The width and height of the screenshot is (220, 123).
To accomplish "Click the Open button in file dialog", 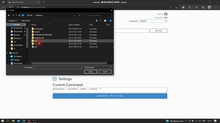I will [x=91, y=72].
